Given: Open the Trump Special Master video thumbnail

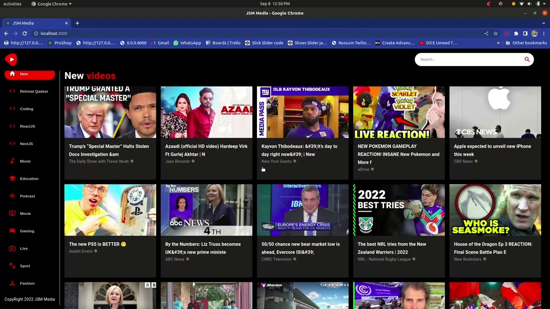Looking at the screenshot, I should (x=110, y=112).
